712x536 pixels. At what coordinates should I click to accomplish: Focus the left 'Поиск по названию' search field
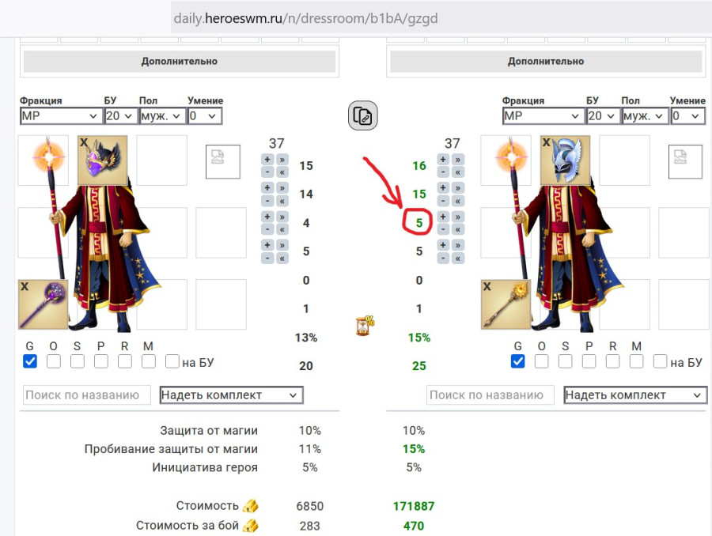point(86,395)
